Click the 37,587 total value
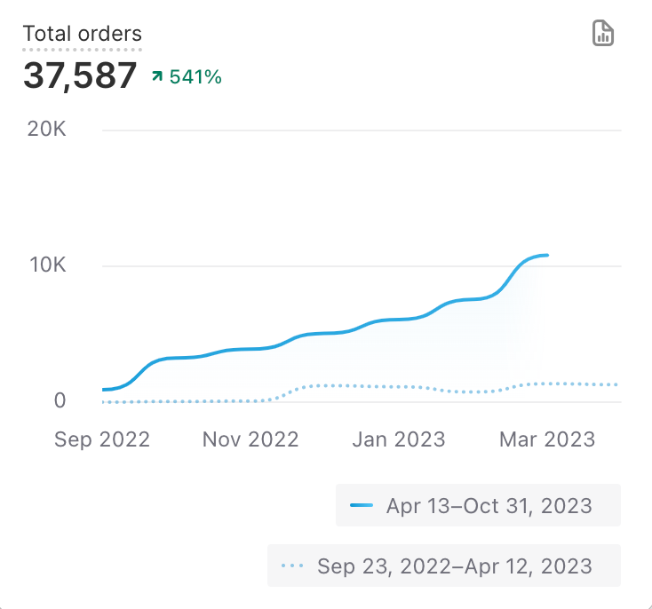This screenshot has width=652, height=609. (x=80, y=76)
